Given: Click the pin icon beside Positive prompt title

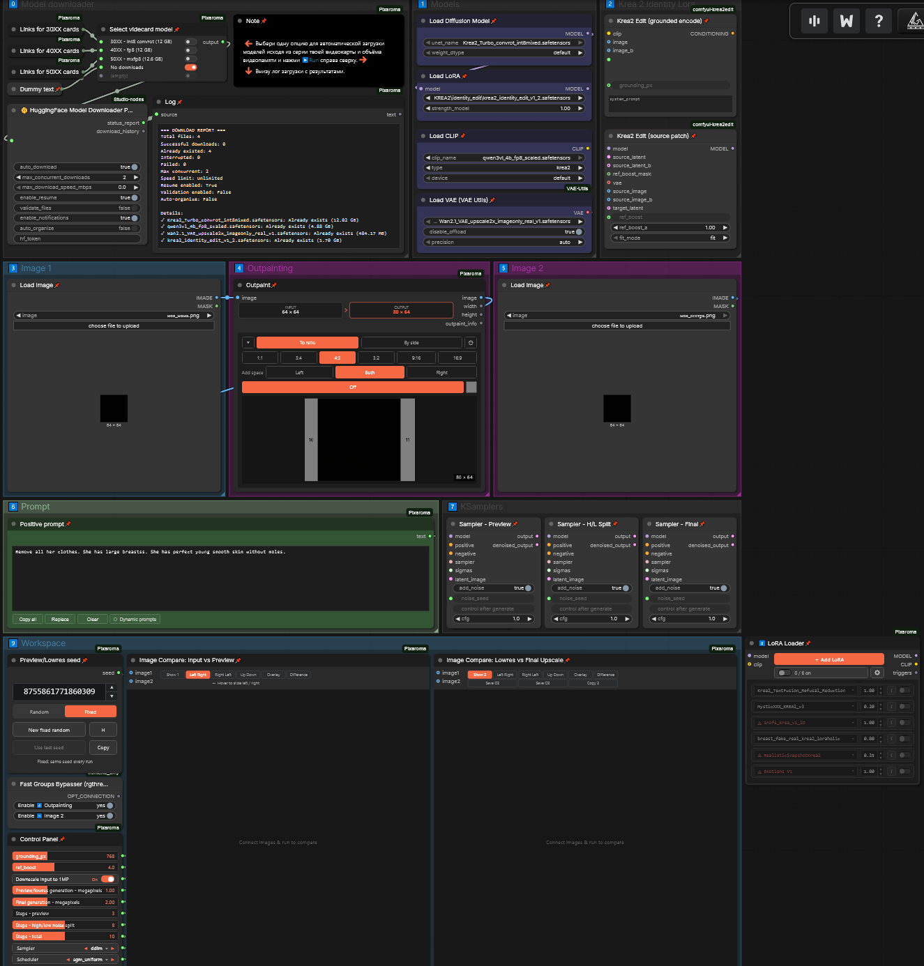Looking at the screenshot, I should (68, 524).
